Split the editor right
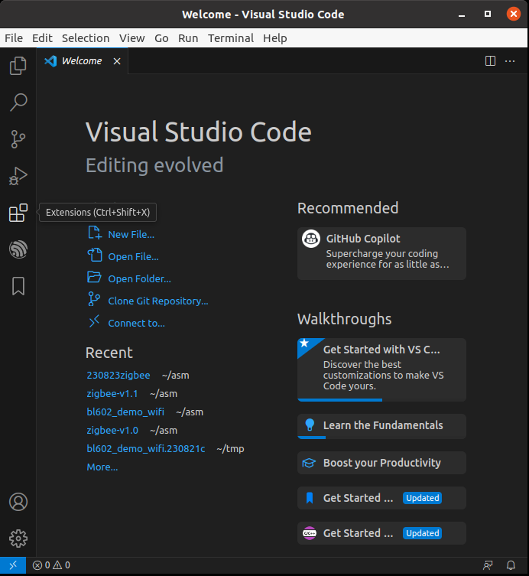 pyautogui.click(x=490, y=61)
